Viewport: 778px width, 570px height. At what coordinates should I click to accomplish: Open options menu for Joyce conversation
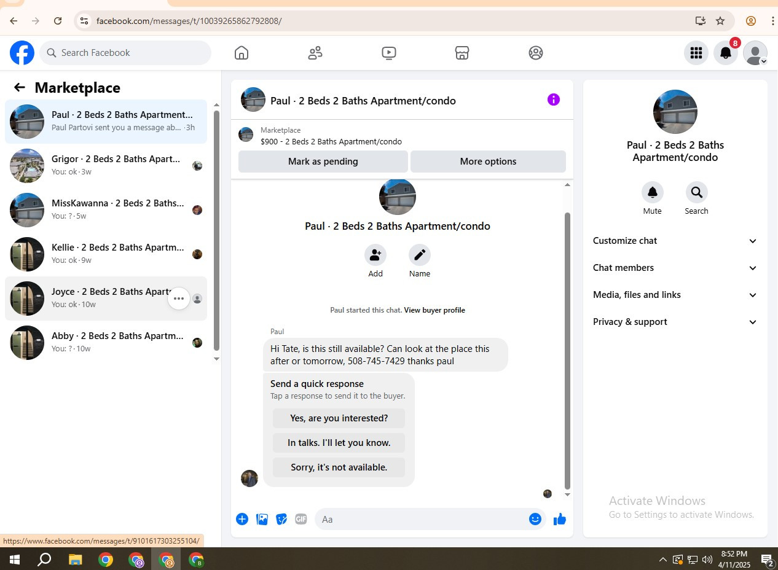[x=179, y=299]
